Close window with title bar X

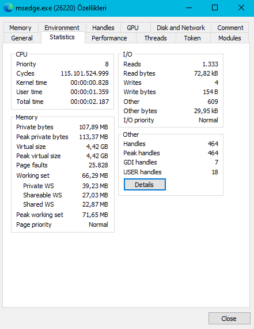tap(241, 8)
